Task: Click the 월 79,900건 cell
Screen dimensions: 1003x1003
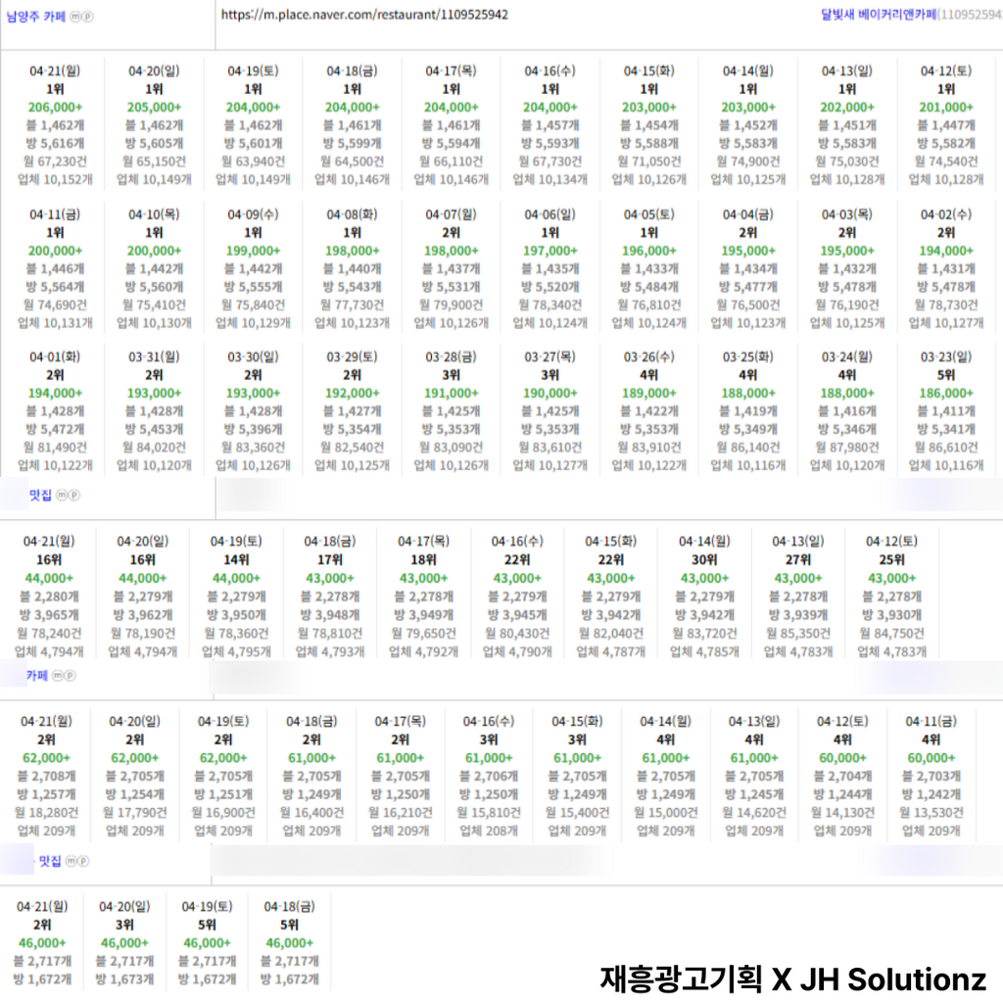Action: [x=451, y=305]
